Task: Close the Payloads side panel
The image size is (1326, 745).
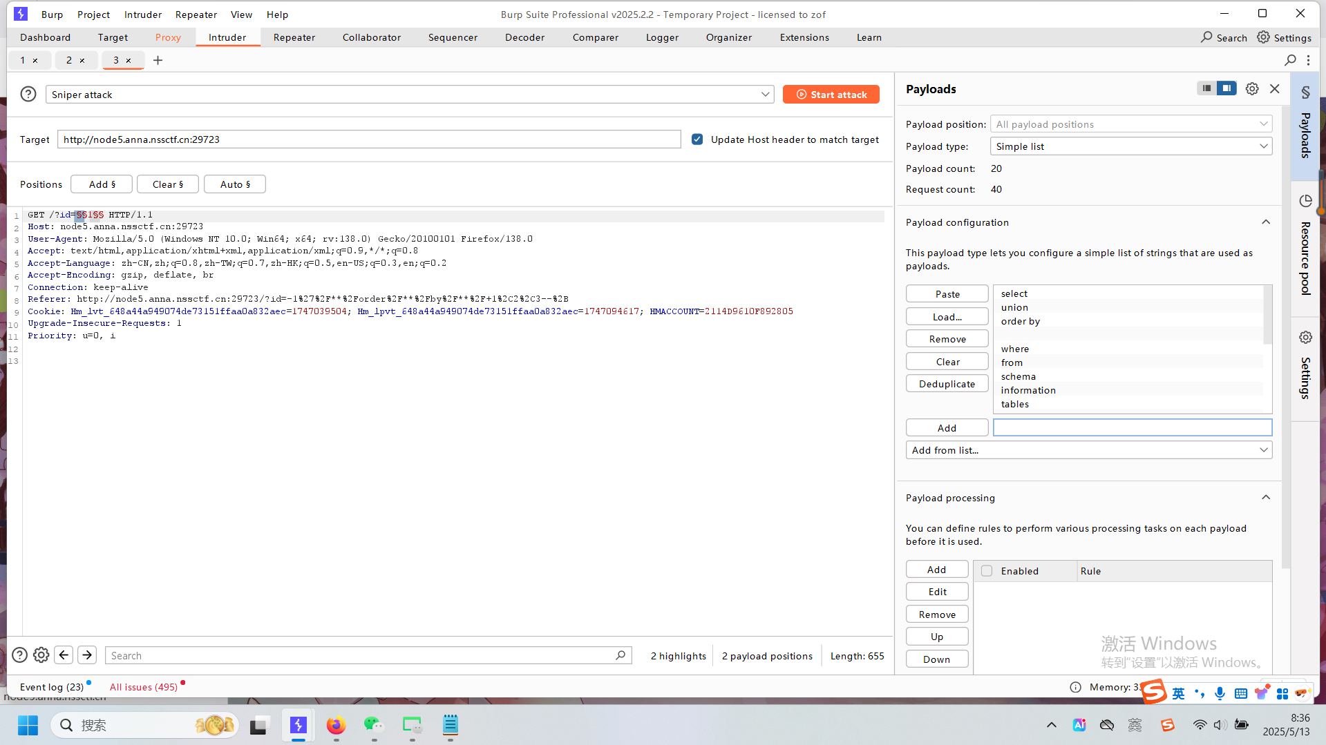Action: pyautogui.click(x=1275, y=89)
